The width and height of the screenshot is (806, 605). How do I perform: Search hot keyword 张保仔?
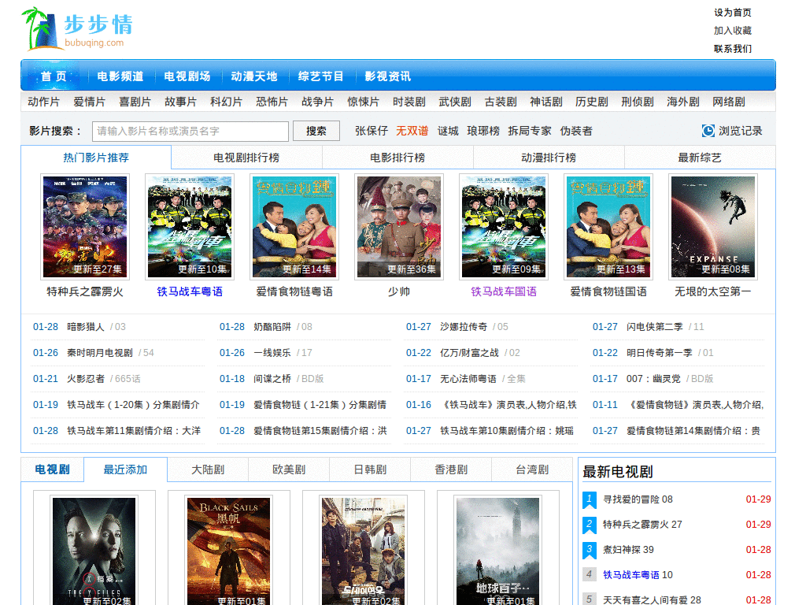click(372, 131)
